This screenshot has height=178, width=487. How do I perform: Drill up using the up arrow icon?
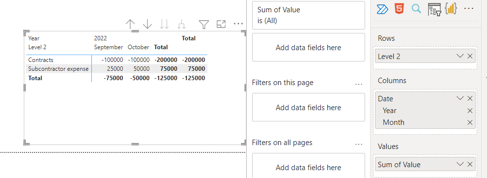[x=130, y=25]
